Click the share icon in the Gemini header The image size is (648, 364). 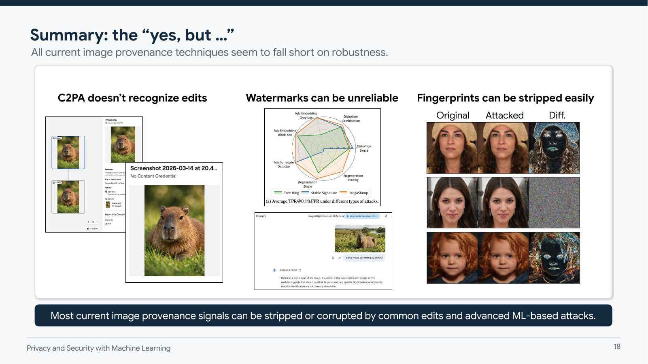point(386,216)
